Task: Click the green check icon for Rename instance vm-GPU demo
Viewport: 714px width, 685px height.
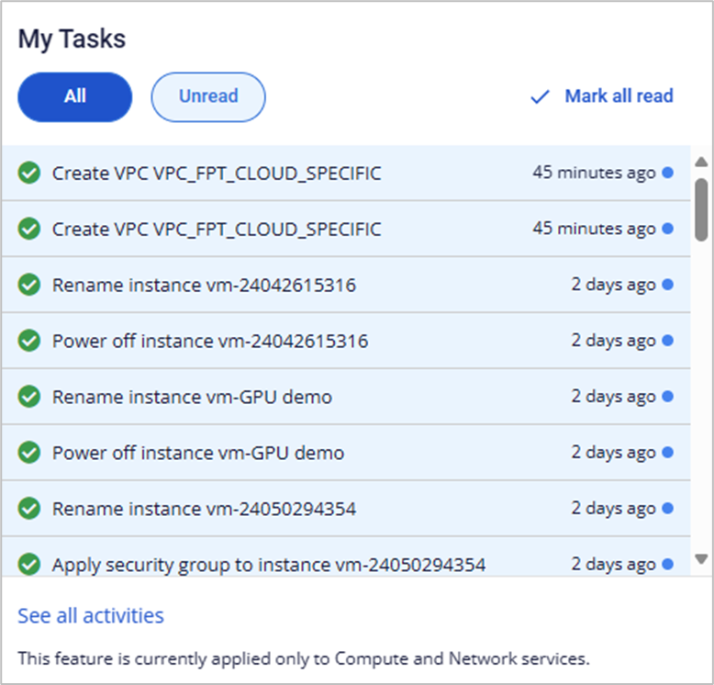Action: tap(29, 398)
